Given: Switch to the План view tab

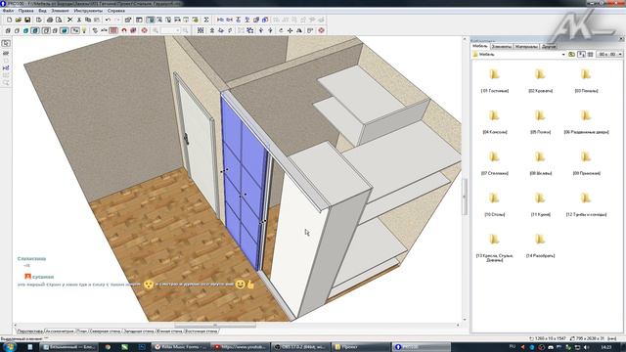Looking at the screenshot, I should (82, 330).
